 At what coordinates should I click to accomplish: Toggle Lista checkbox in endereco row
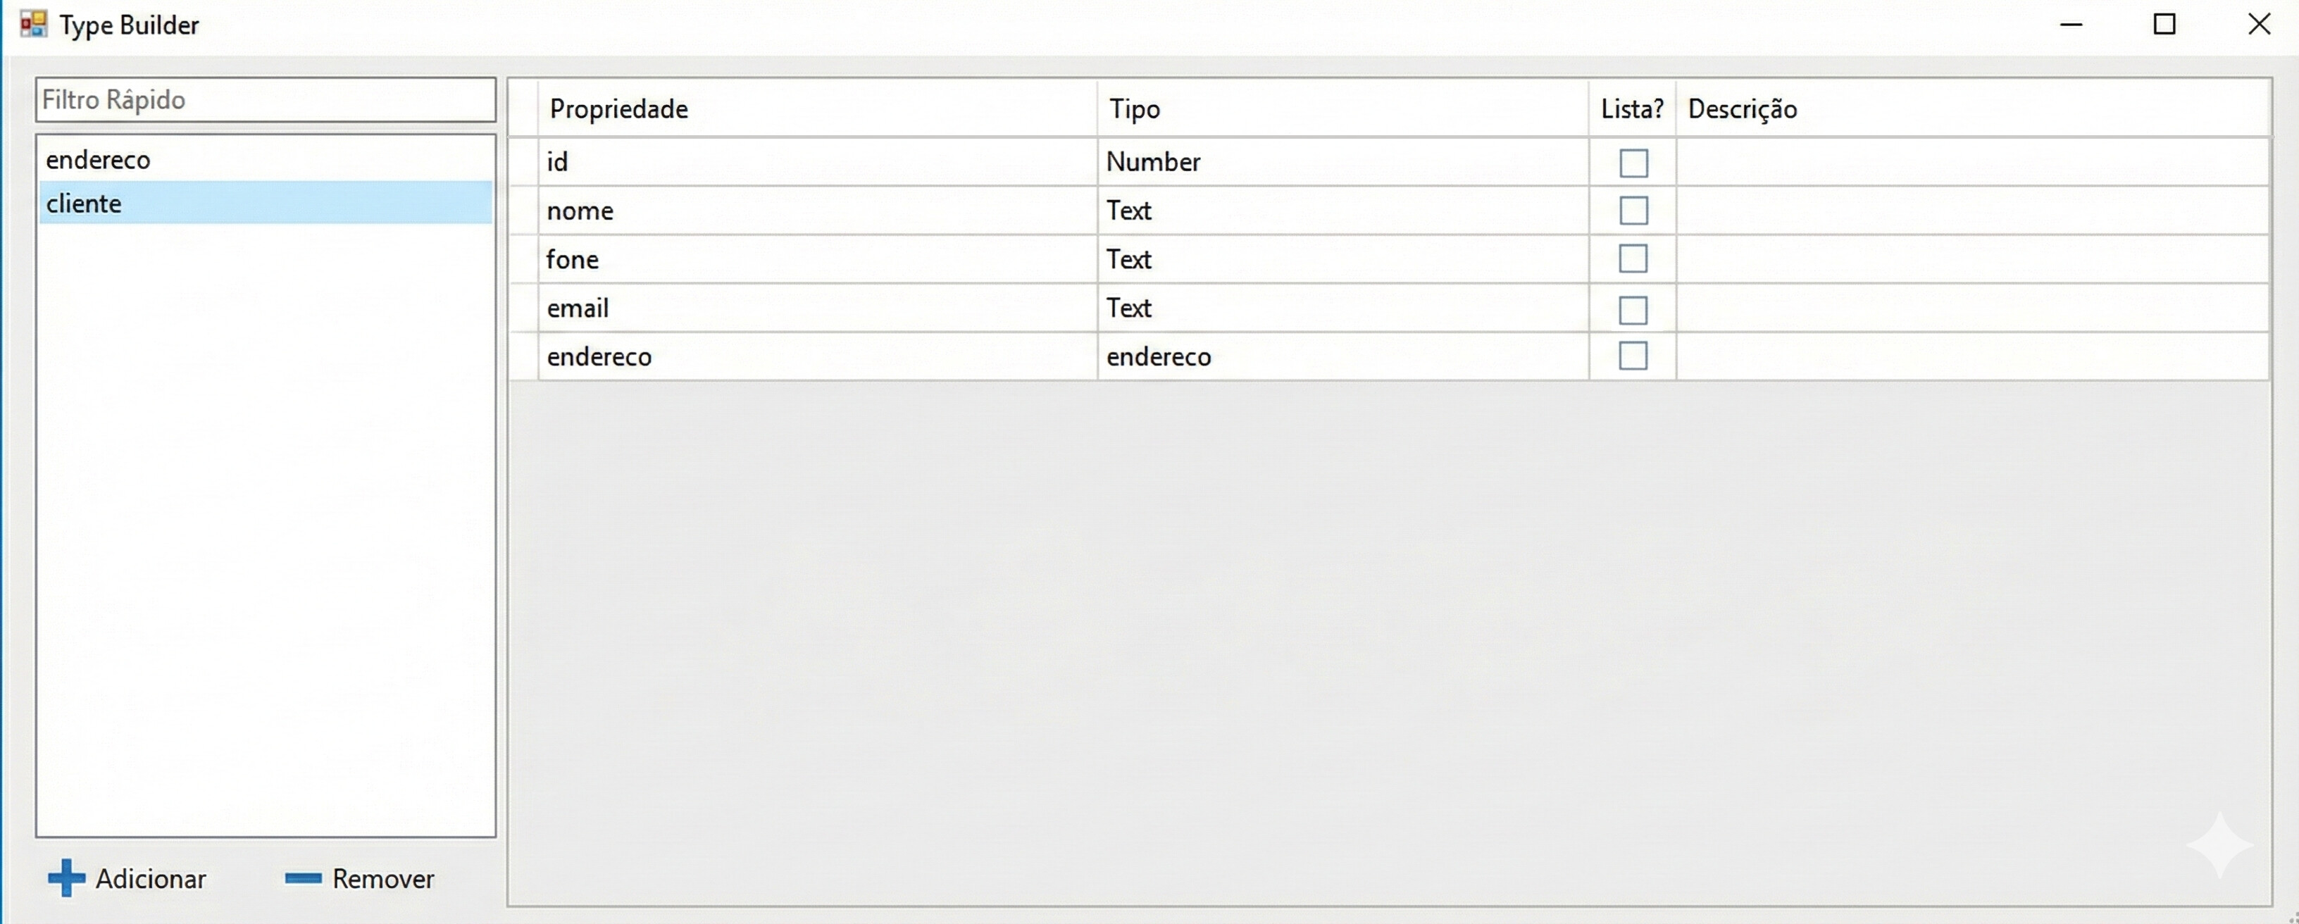[1633, 356]
